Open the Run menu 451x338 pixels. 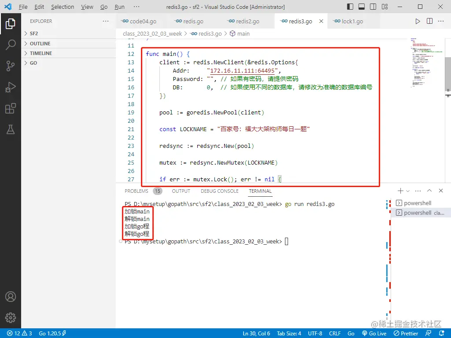coord(119,7)
